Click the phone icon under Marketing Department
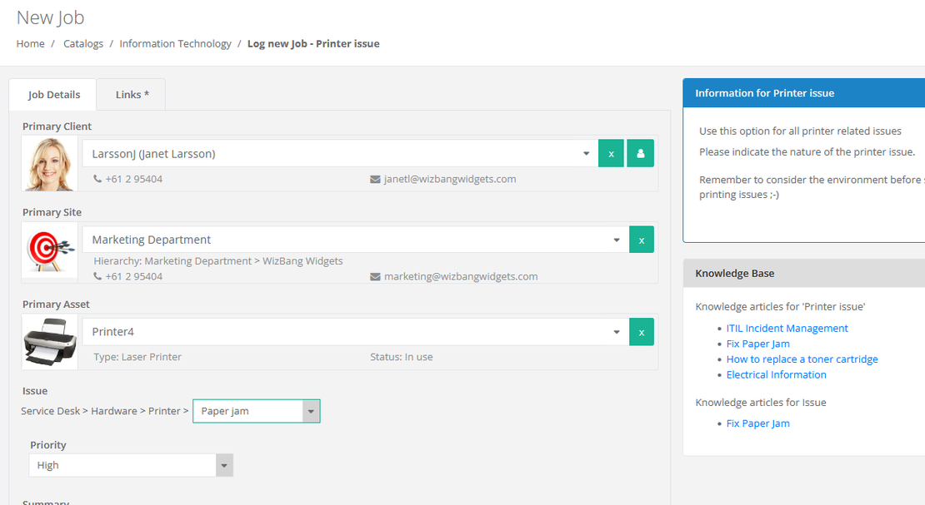 point(97,275)
